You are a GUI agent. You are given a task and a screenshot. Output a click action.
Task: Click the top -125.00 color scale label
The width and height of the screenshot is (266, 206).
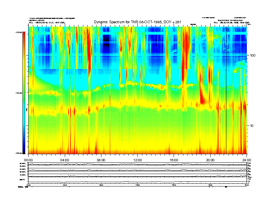(x=18, y=32)
